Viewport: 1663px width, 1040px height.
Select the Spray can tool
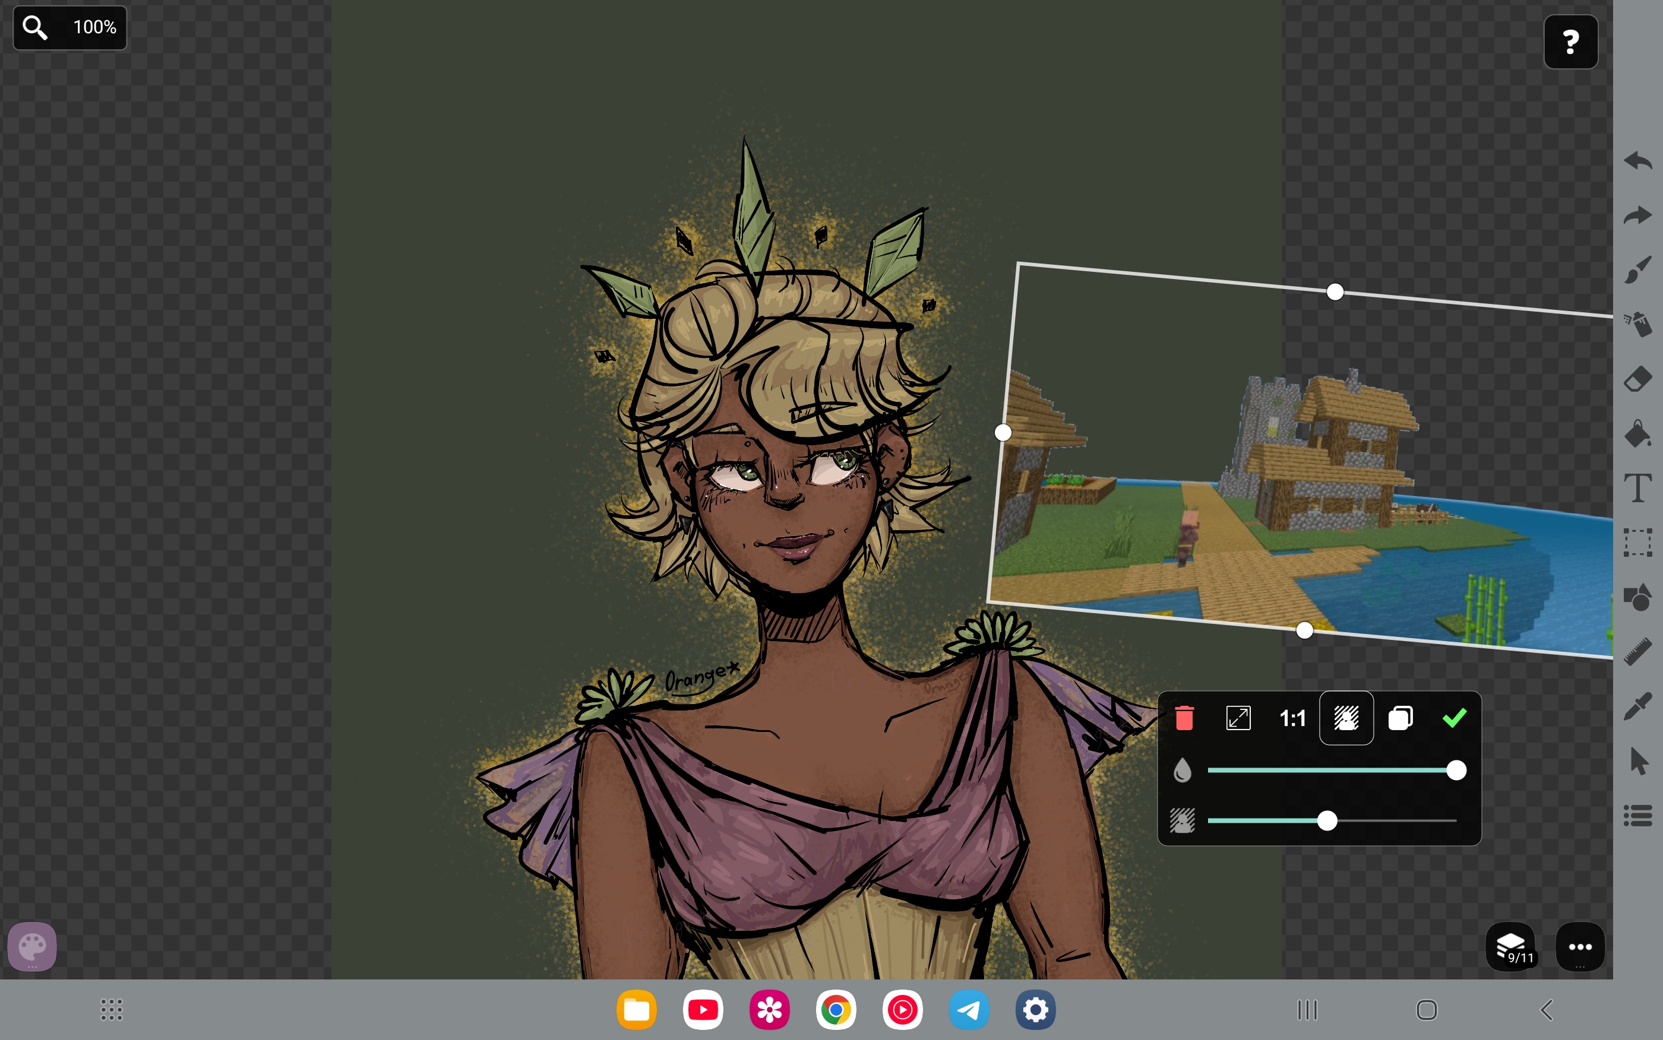[x=1637, y=324]
